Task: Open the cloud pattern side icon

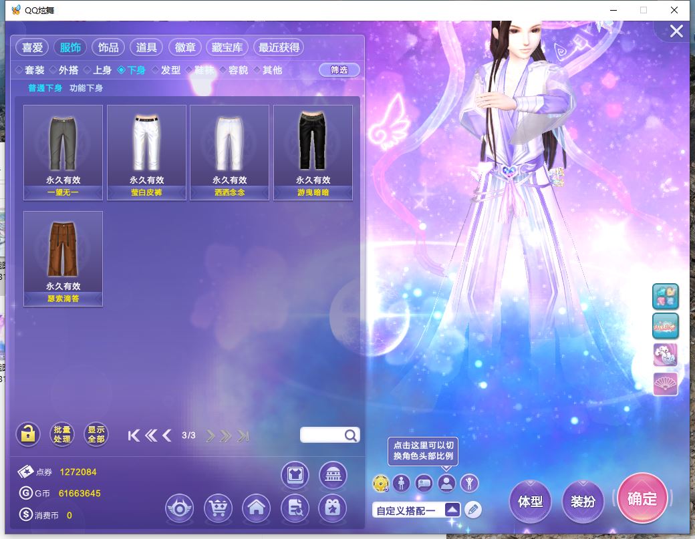Action: pos(666,355)
